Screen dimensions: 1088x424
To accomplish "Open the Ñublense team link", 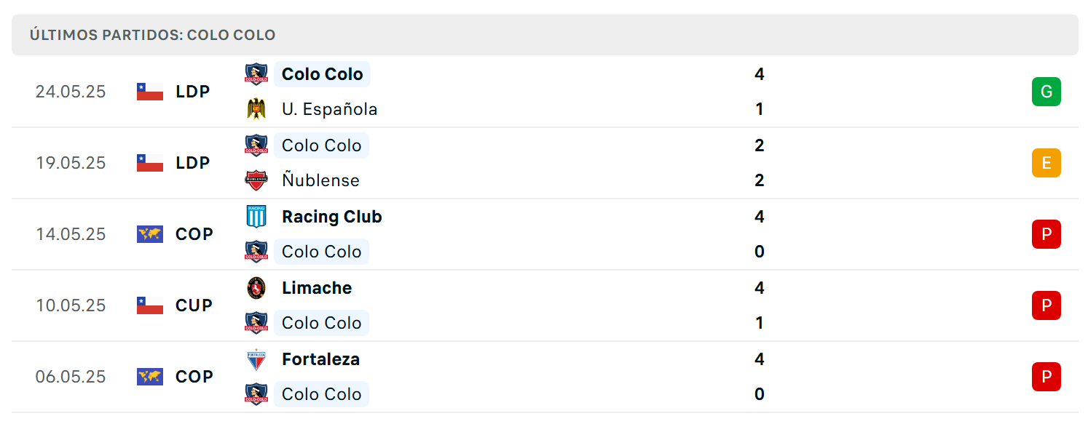I will [320, 180].
